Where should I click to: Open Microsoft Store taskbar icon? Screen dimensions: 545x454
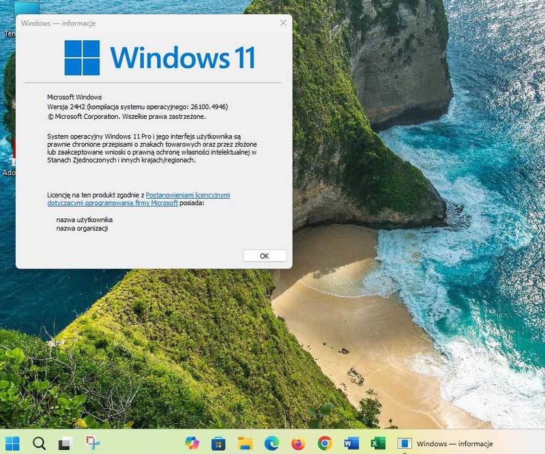pos(218,444)
